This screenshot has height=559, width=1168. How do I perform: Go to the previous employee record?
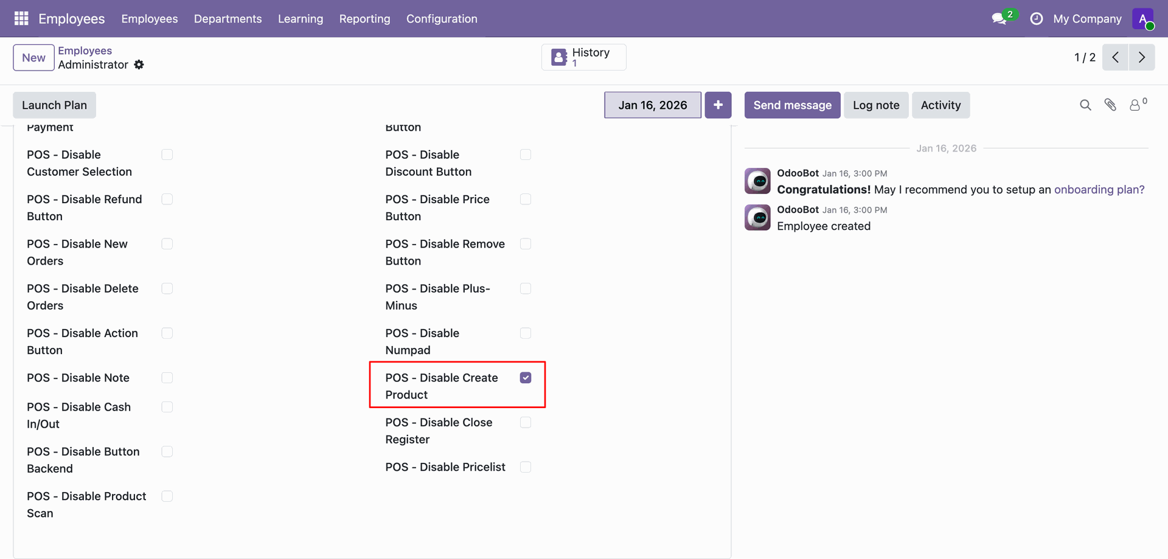coord(1115,57)
